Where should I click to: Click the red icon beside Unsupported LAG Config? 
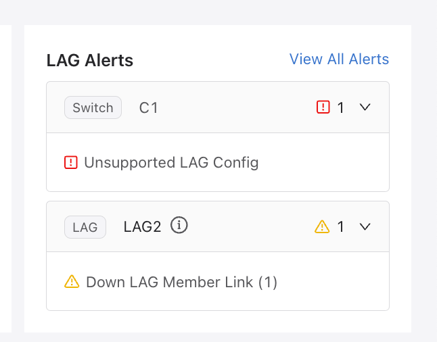[x=71, y=162]
